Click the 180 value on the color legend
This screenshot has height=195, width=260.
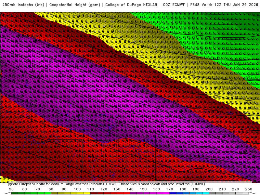tap(183, 189)
